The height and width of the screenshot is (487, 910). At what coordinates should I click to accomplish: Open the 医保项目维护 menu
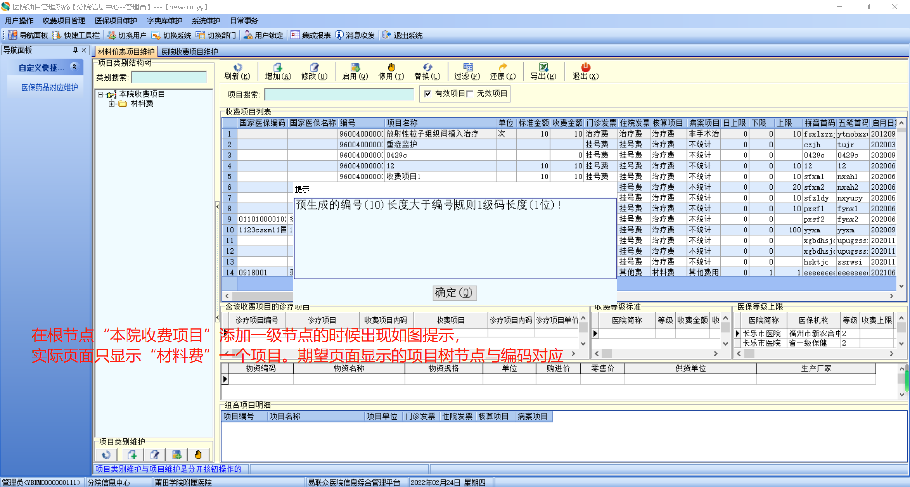(x=116, y=20)
